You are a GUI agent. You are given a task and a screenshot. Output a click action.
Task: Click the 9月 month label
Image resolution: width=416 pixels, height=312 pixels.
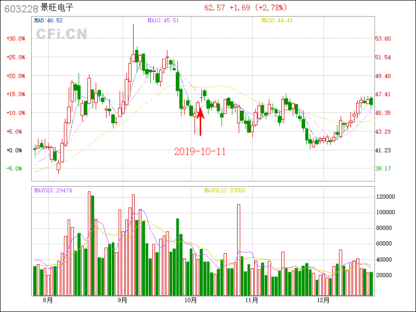pos(122,301)
